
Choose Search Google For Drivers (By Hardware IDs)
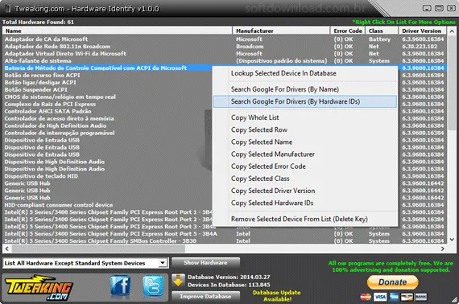pos(305,101)
